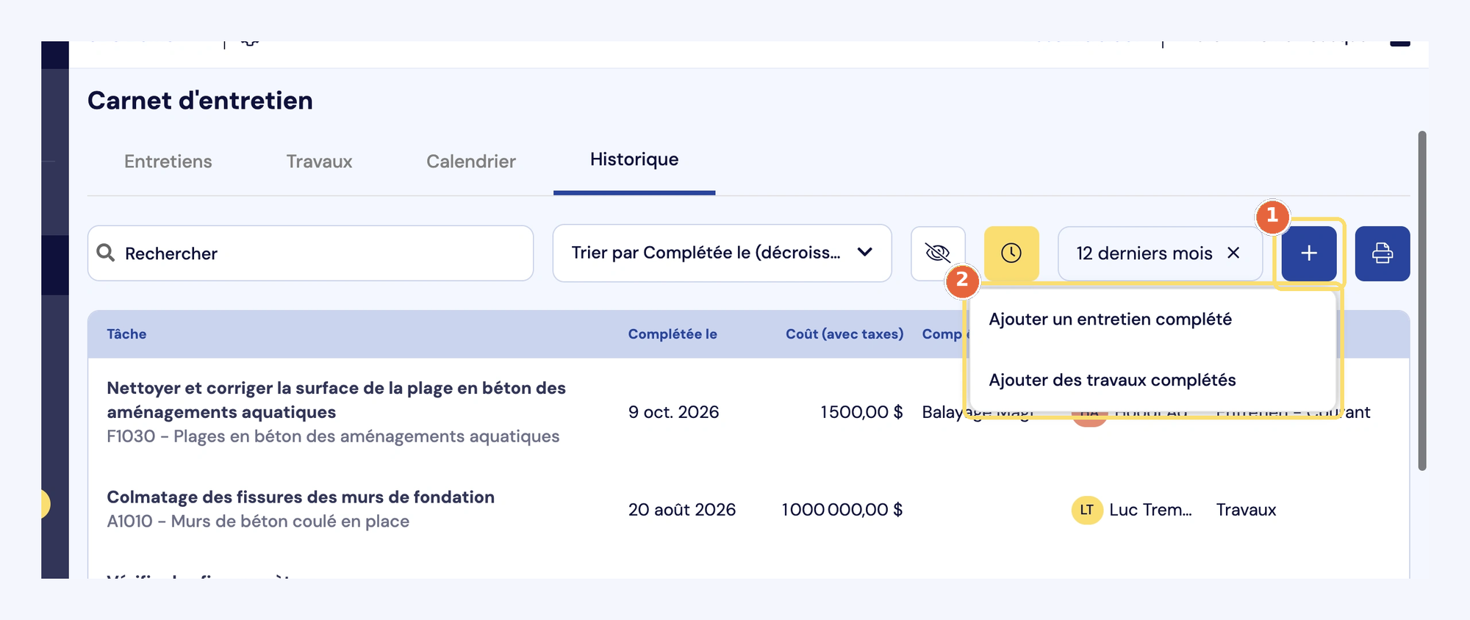Click the magnifier search icon
Screen dimensions: 1470x620
pyautogui.click(x=106, y=253)
